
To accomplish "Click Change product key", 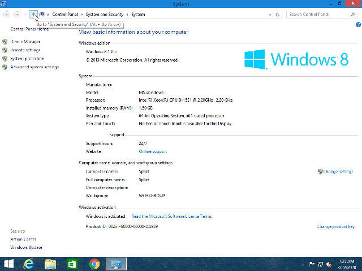I will click(336, 226).
